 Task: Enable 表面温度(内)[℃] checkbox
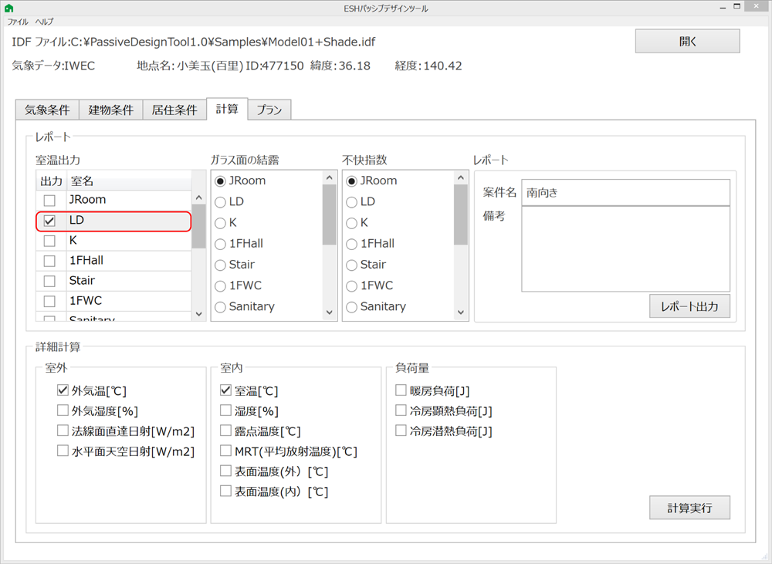coord(225,491)
